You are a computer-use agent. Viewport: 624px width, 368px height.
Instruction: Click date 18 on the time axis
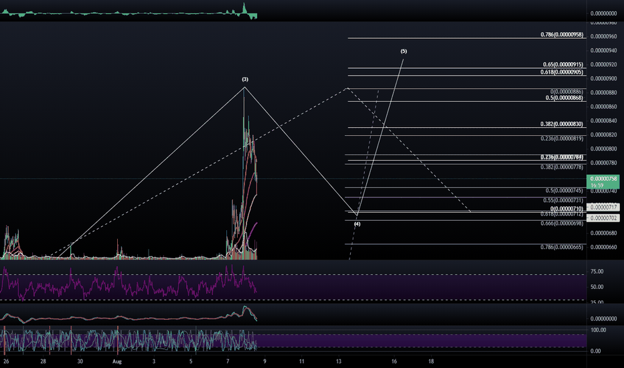click(431, 361)
